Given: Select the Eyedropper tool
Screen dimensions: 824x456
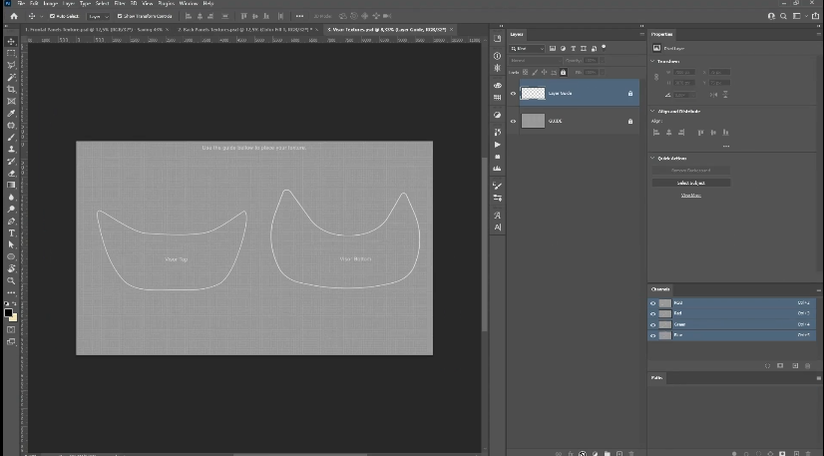Looking at the screenshot, I should (11, 113).
